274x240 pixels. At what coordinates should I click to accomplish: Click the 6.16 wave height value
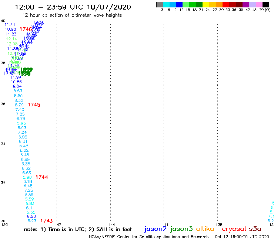point(28,182)
